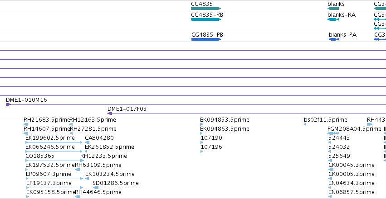This screenshot has width=386, height=199.
Task: Click the CG4835-RB transcript bar
Action: pyautogui.click(x=206, y=19)
